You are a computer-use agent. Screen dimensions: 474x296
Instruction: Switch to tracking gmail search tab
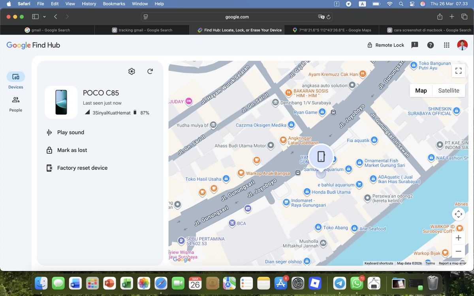[142, 30]
